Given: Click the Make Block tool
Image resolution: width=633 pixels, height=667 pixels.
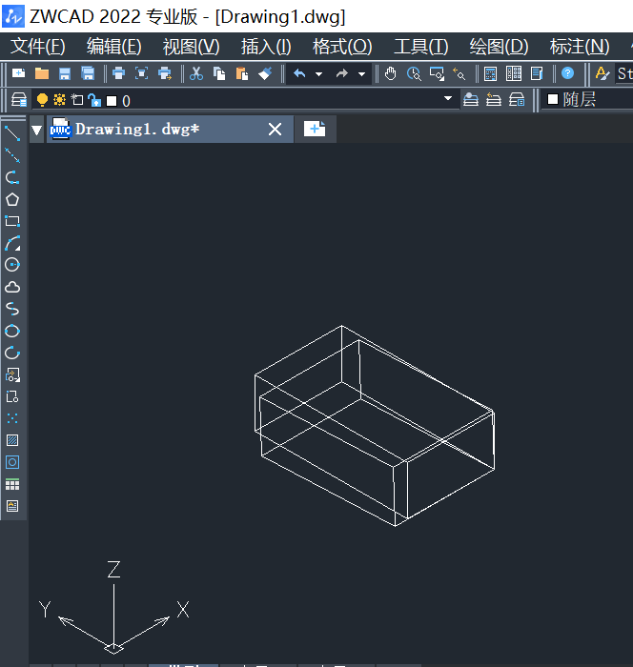Looking at the screenshot, I should click(12, 396).
